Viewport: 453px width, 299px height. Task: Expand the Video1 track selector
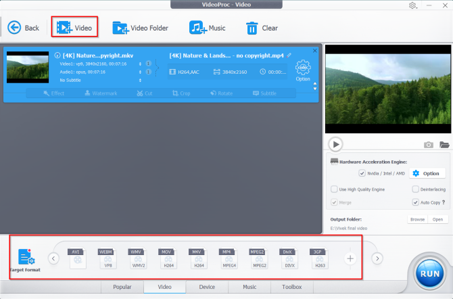(x=140, y=64)
